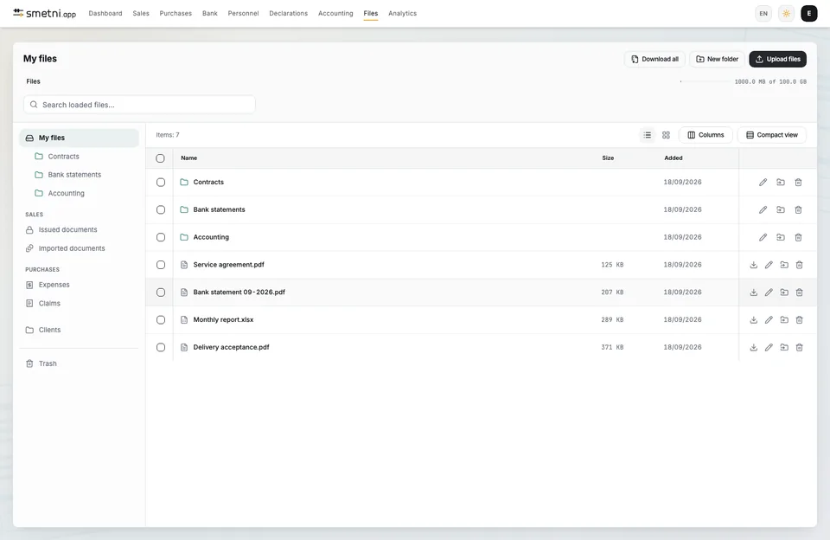The image size is (830, 540).
Task: Delete Bank statement 09-2026.pdf
Action: click(x=799, y=292)
